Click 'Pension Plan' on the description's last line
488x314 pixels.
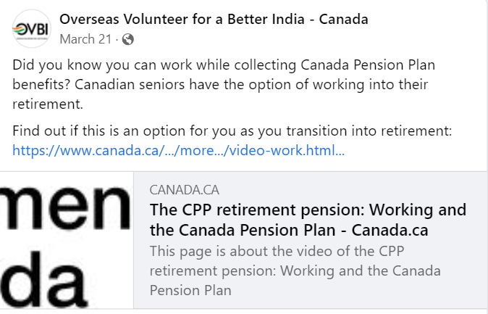[190, 290]
